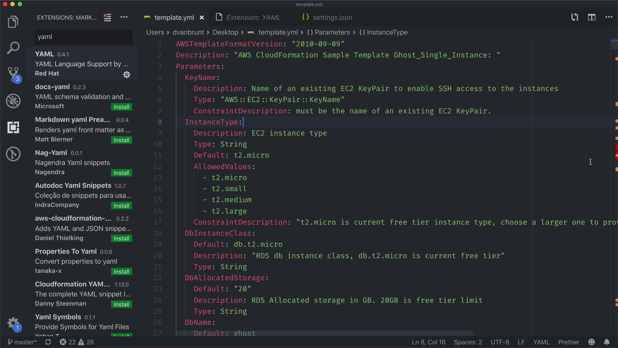Open the Extensions view icon
Screen dimensions: 618x348
point(13,128)
